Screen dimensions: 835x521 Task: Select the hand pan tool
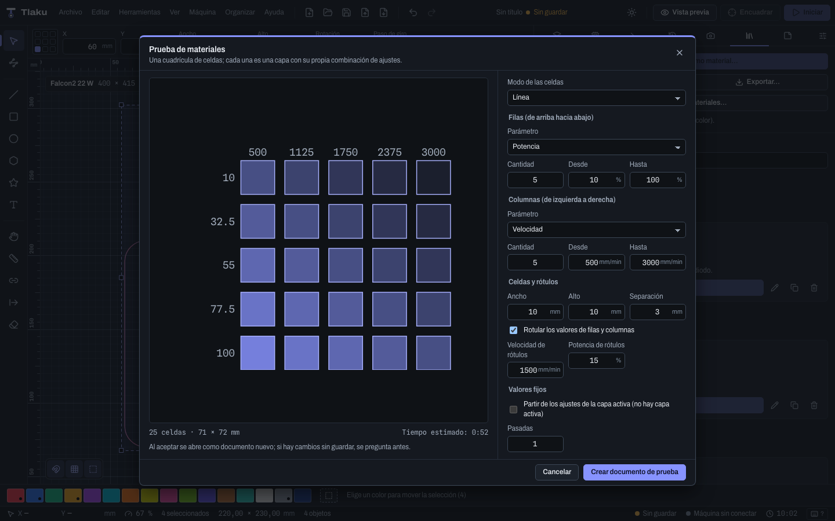point(13,237)
